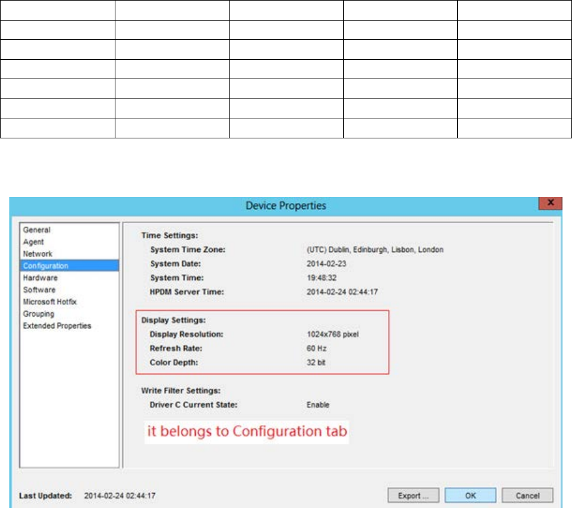The width and height of the screenshot is (572, 508).
Task: Open the General properties page
Action: 36,230
